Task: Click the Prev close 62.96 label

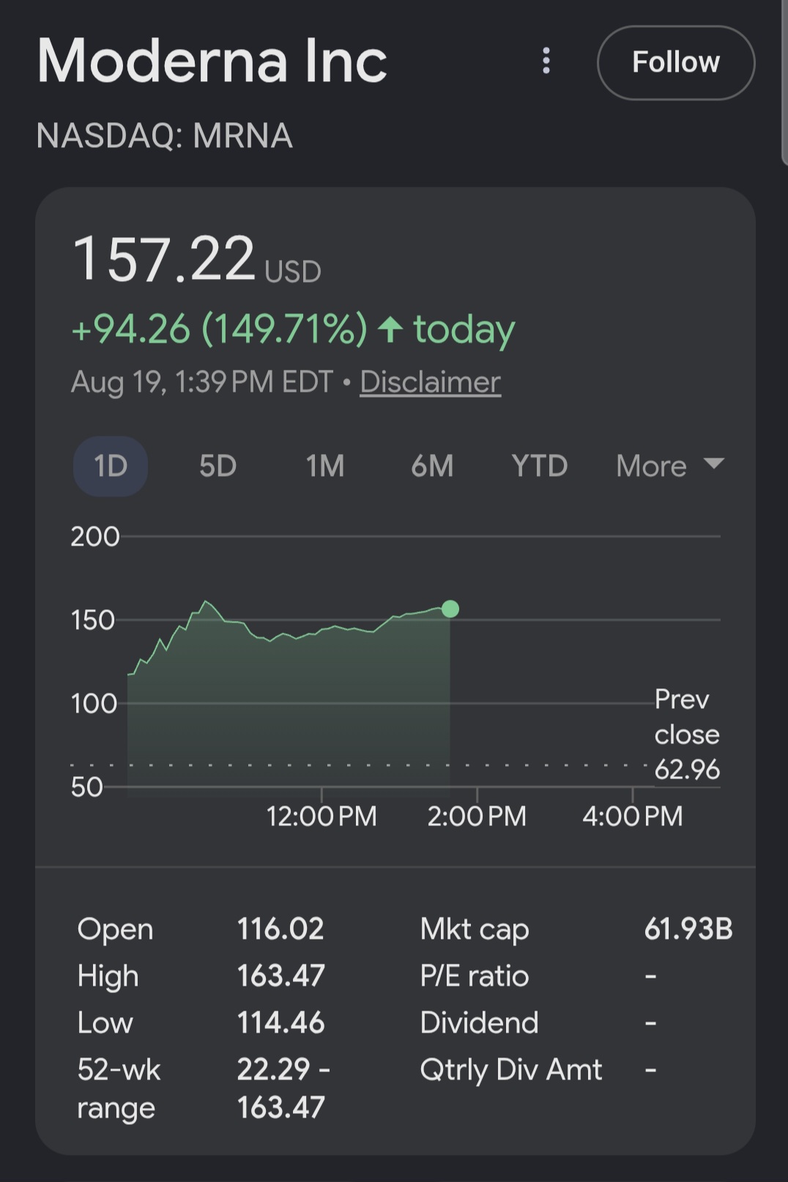Action: (x=687, y=734)
